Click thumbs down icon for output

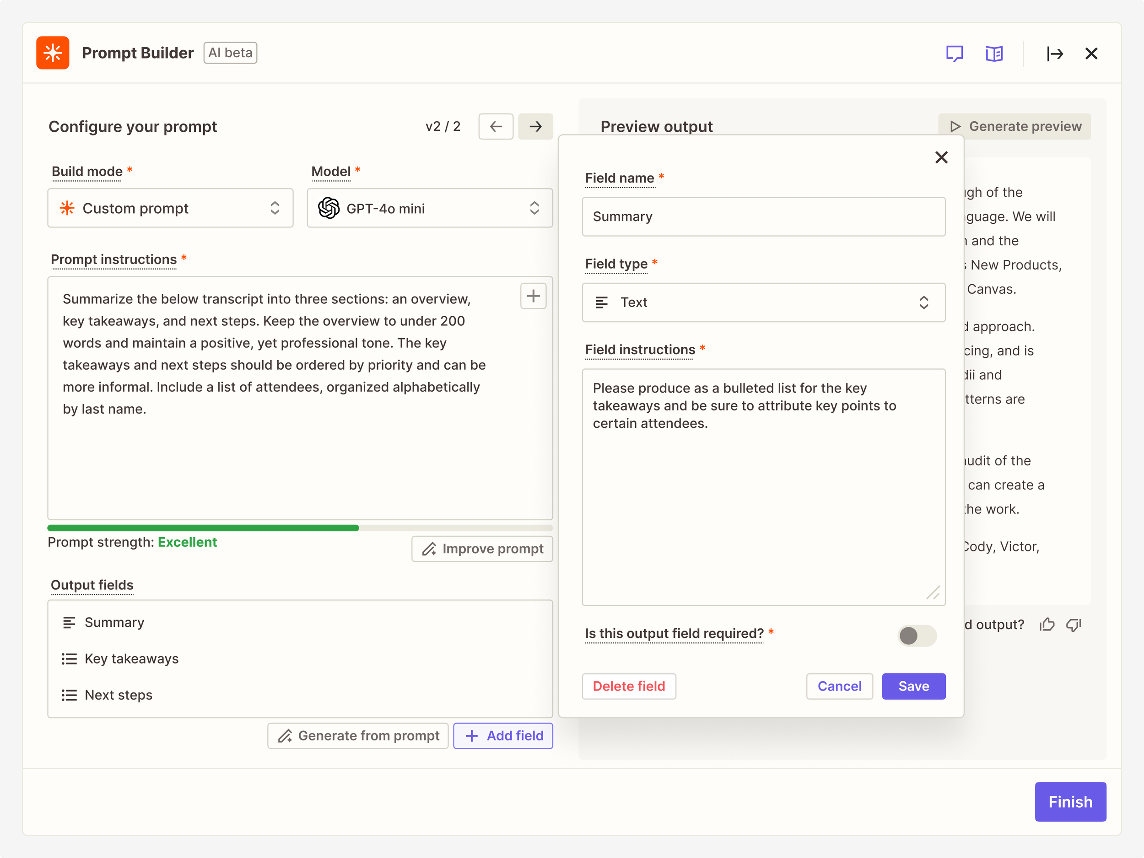1074,625
